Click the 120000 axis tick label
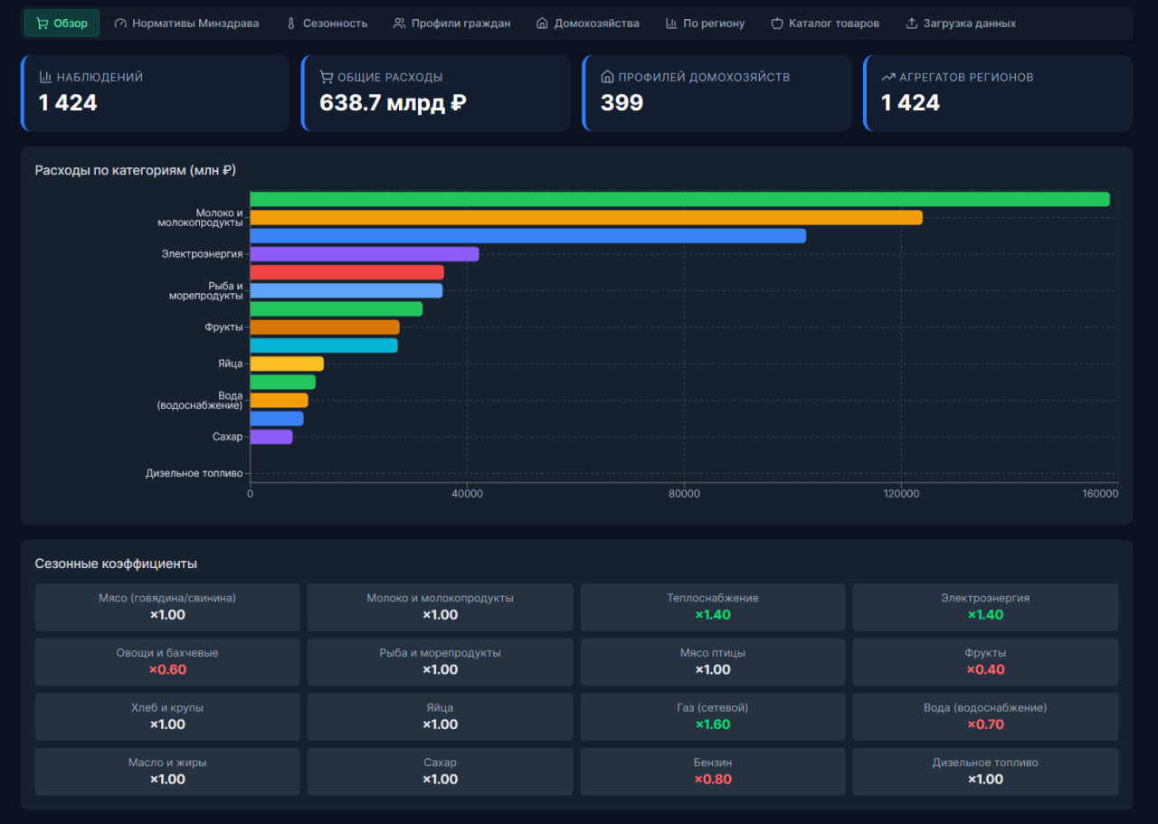 click(901, 494)
